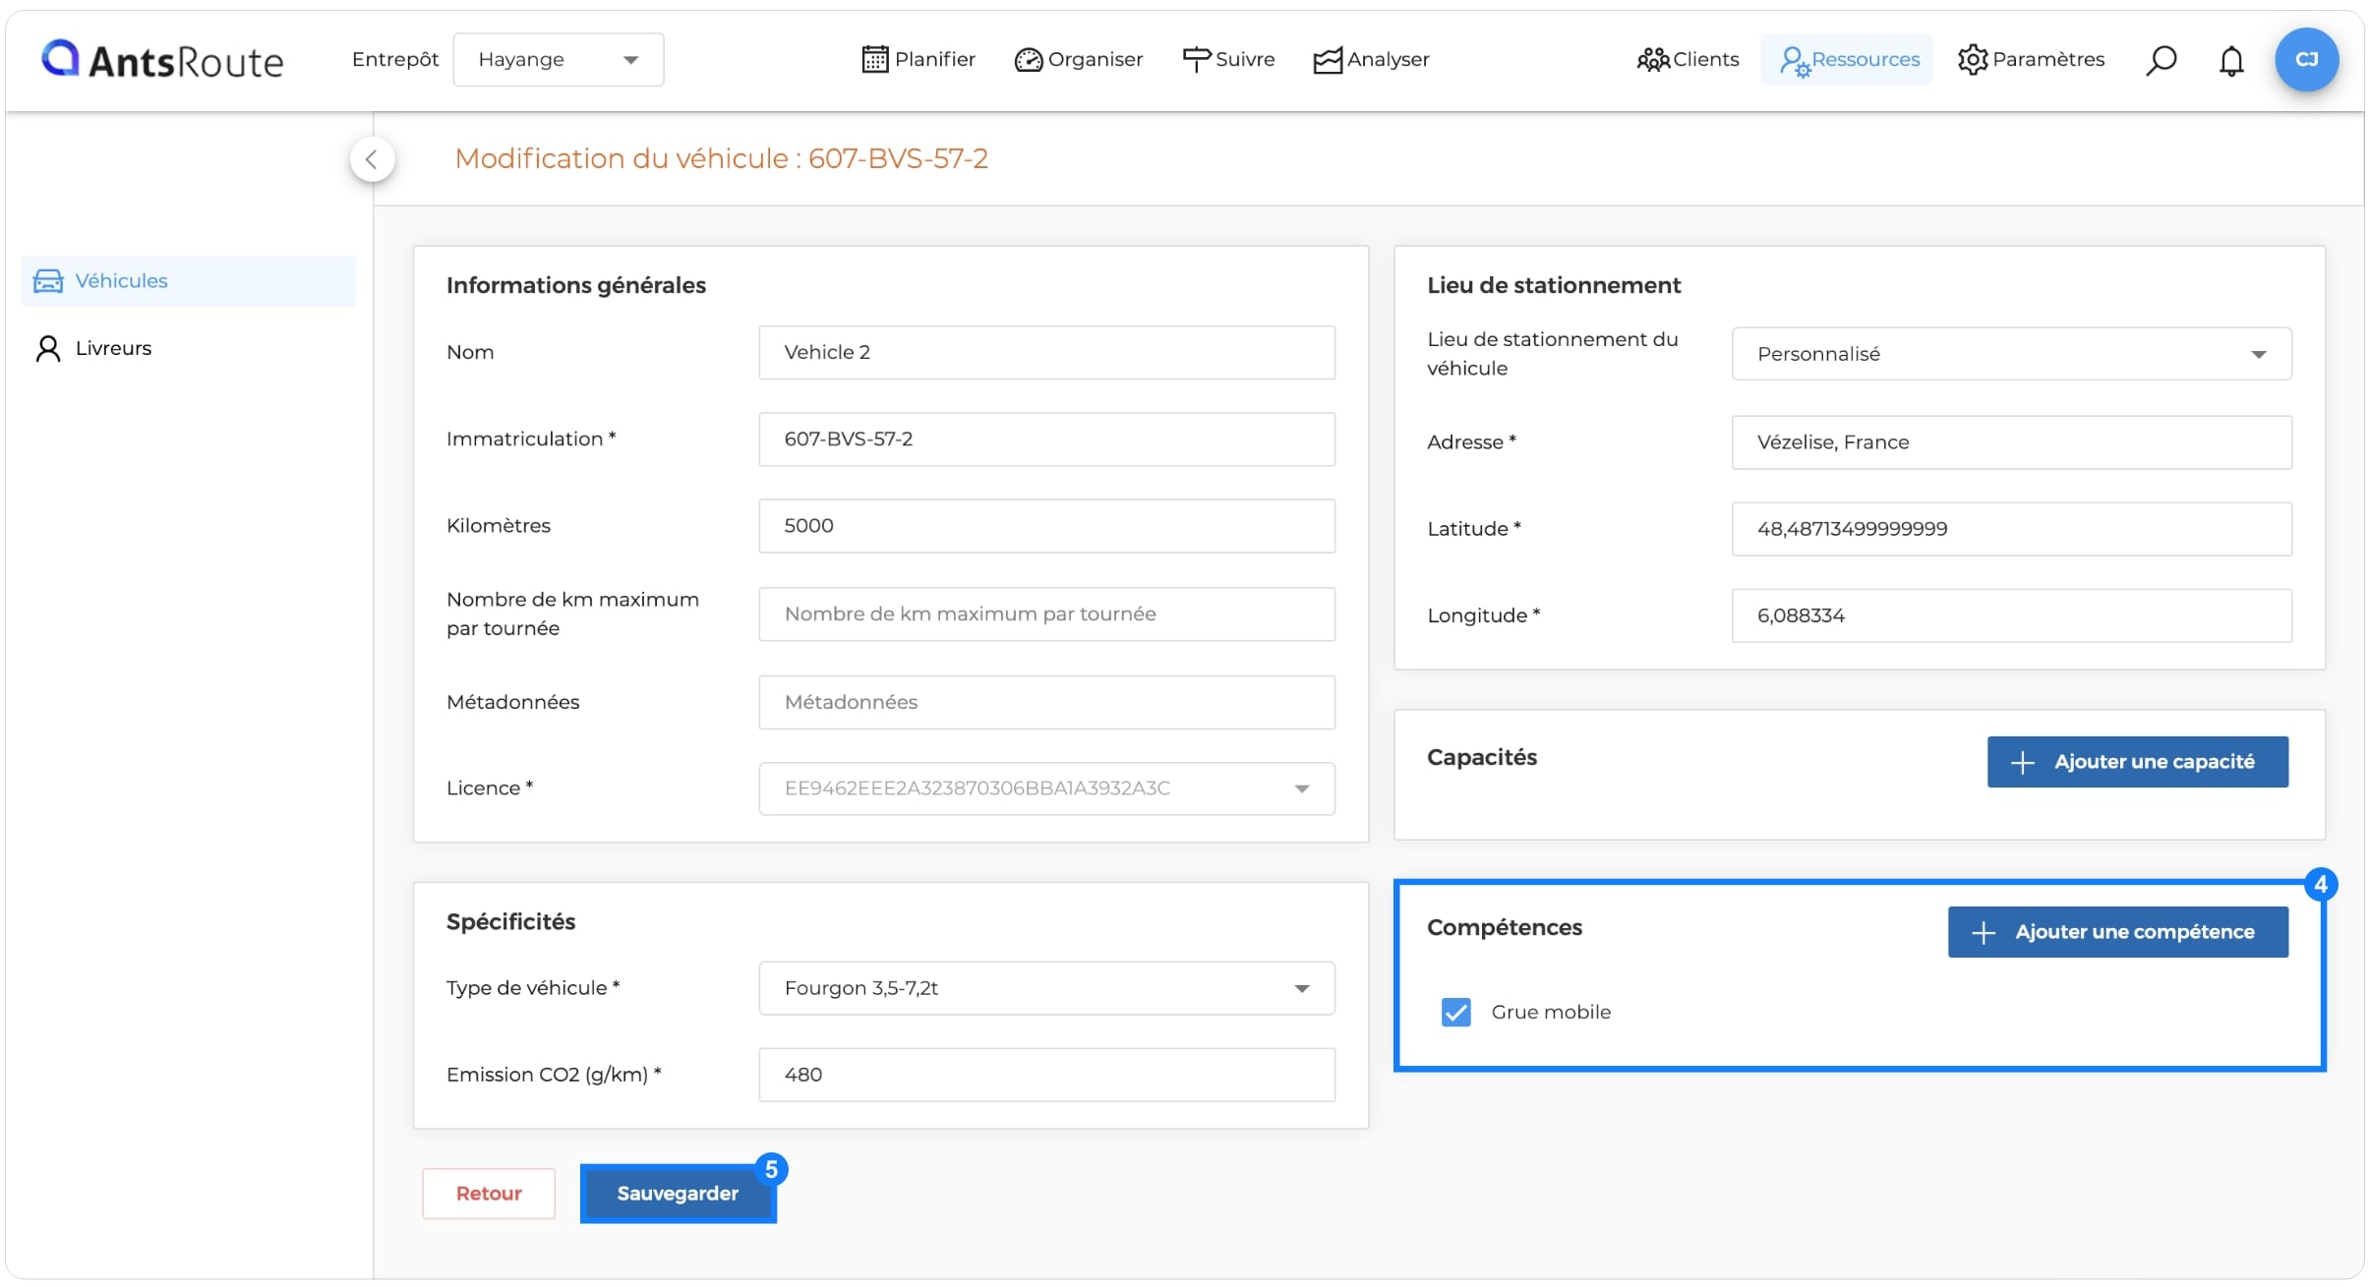The width and height of the screenshot is (2370, 1287).
Task: Click the Nom field with Vehicle 2
Action: pos(1046,353)
